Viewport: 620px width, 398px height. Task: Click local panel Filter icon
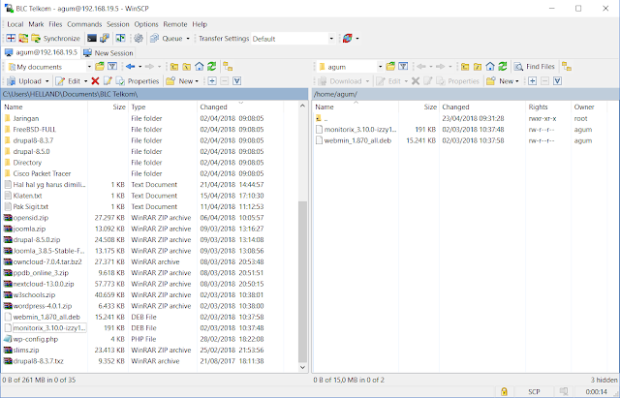[x=112, y=67]
